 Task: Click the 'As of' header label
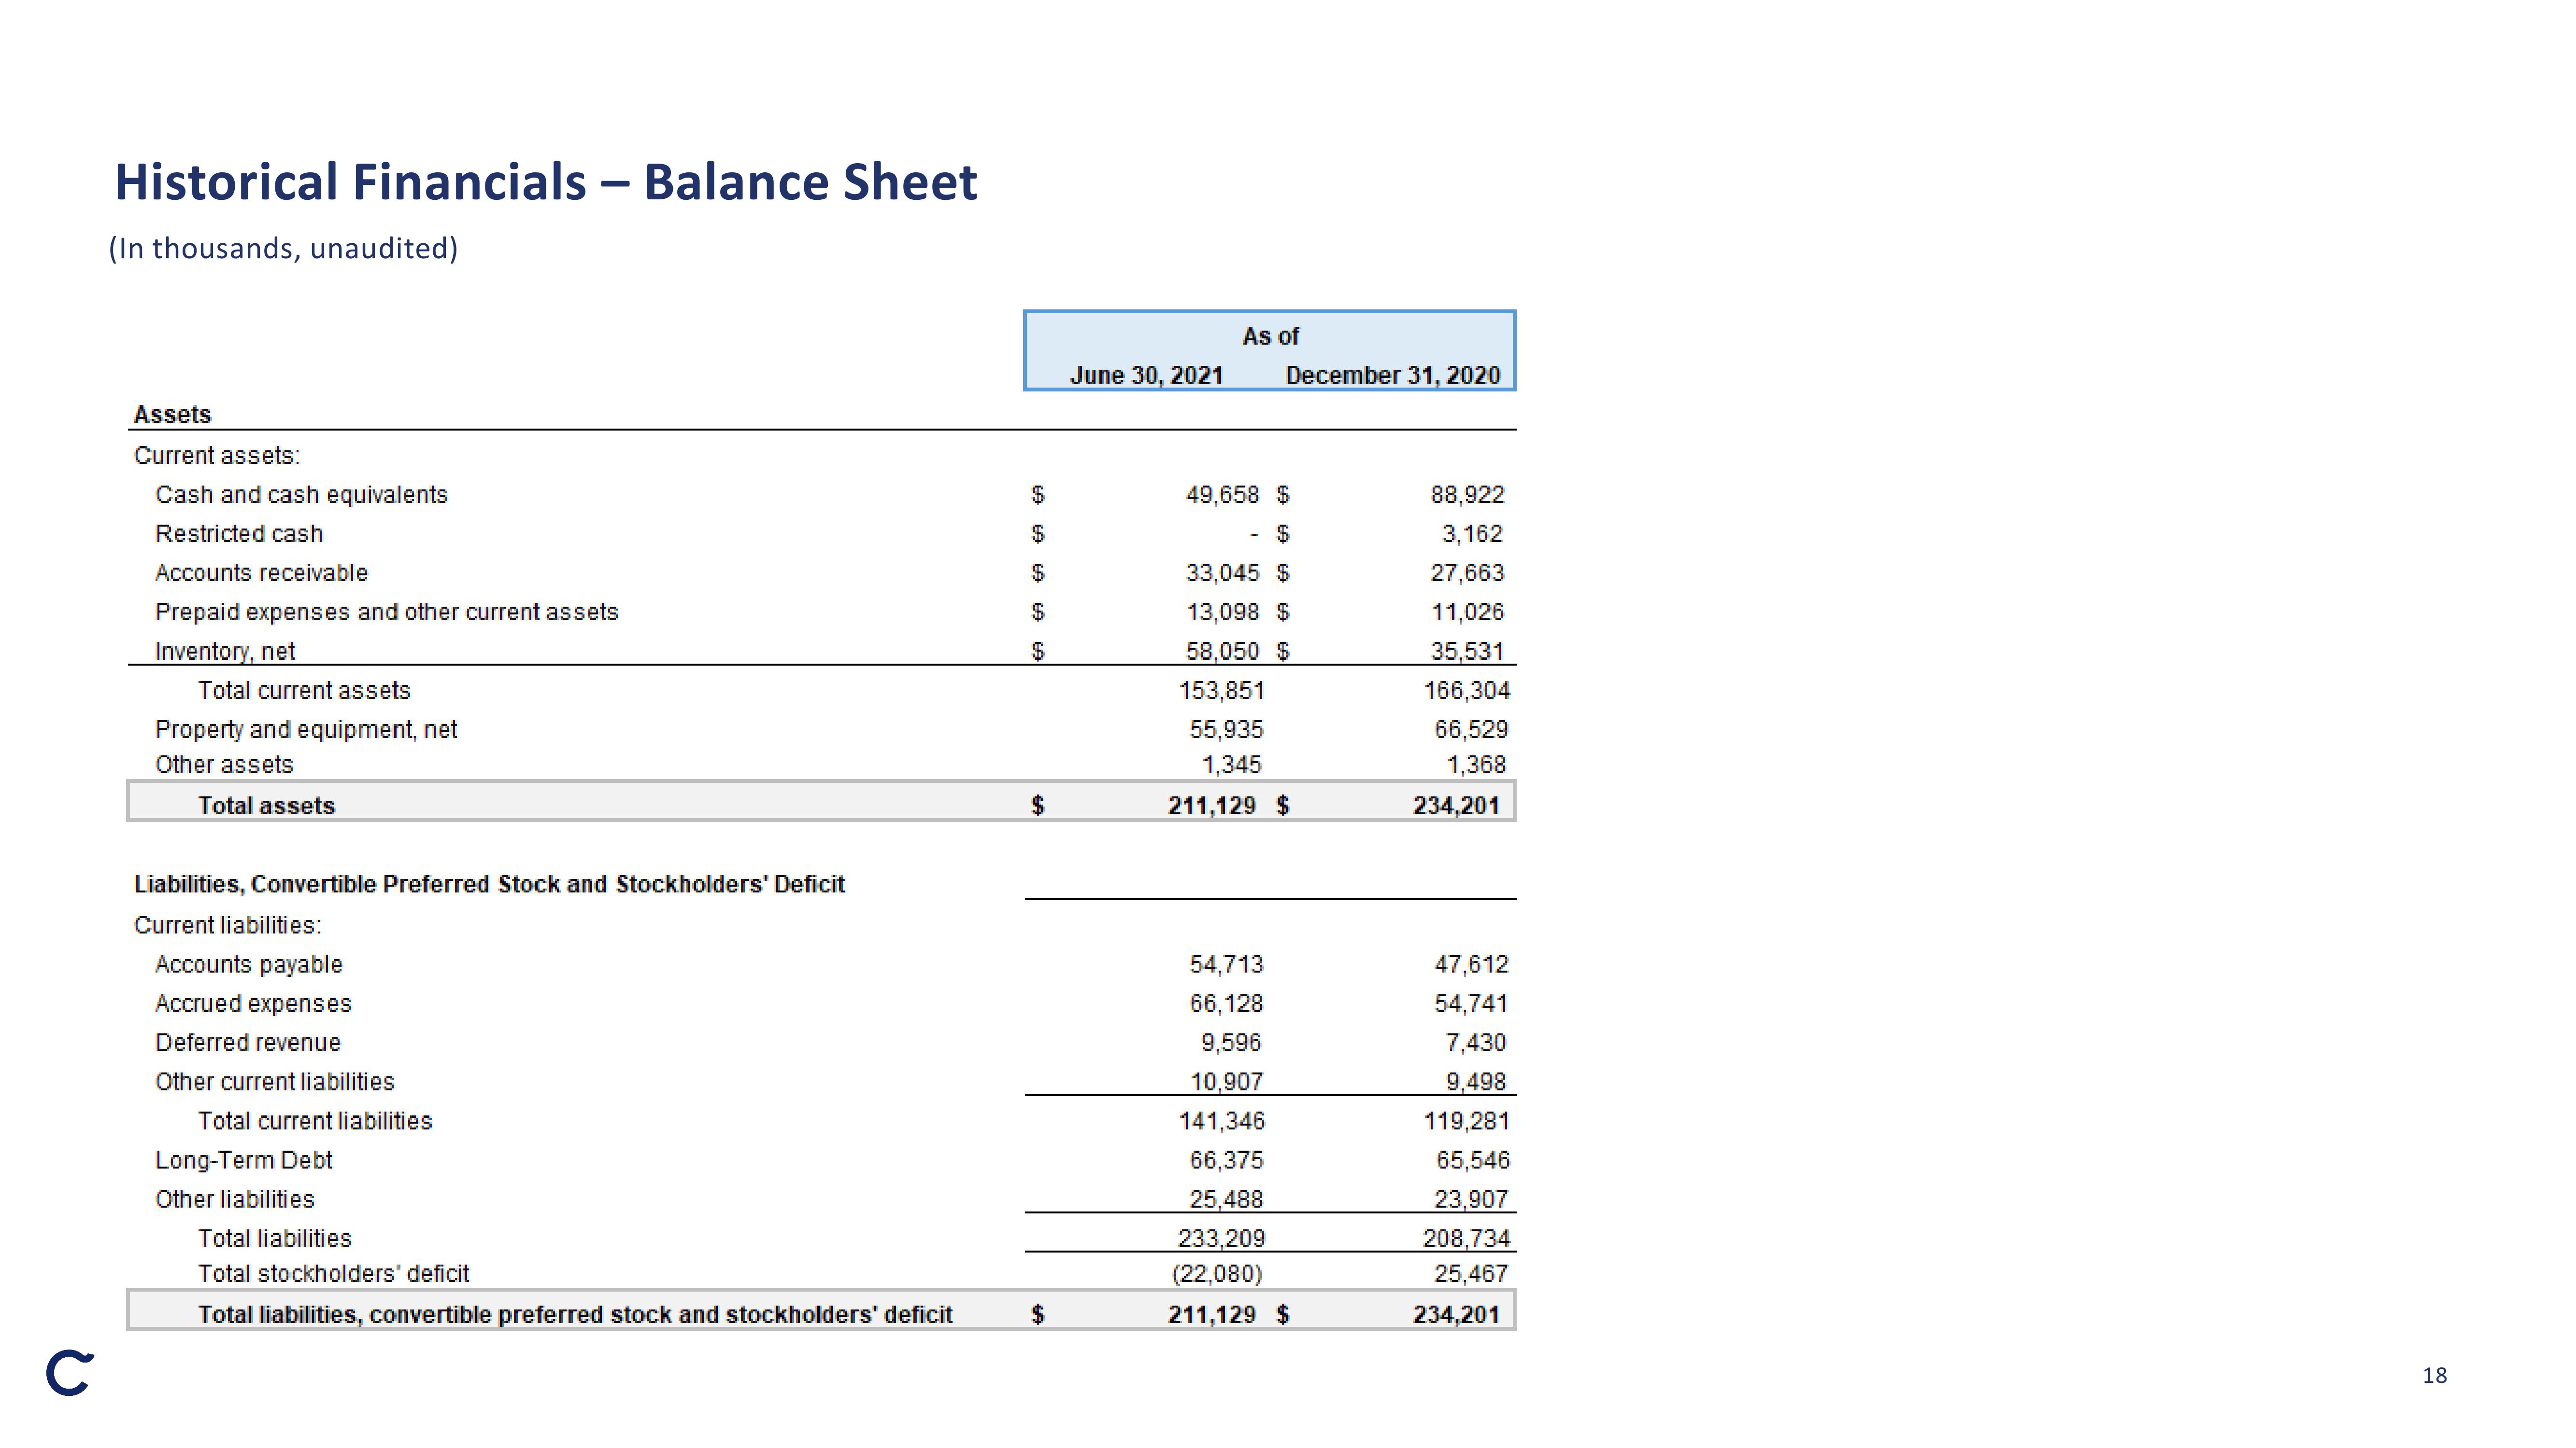click(x=1270, y=337)
